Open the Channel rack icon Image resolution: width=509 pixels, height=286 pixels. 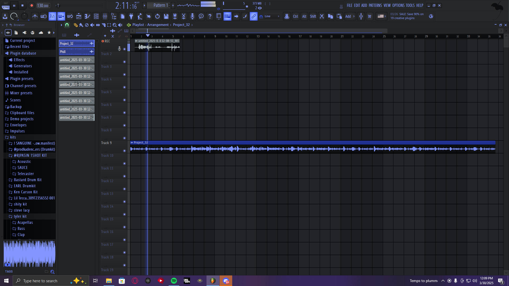[96, 16]
